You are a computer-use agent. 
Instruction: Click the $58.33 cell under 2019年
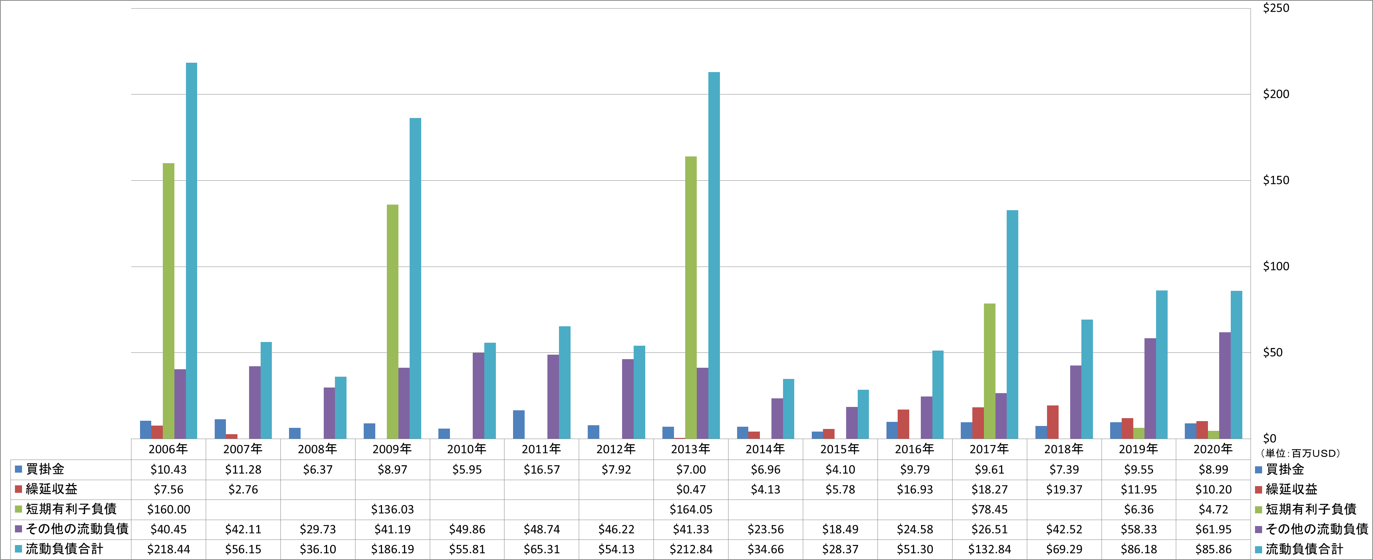click(x=1139, y=529)
